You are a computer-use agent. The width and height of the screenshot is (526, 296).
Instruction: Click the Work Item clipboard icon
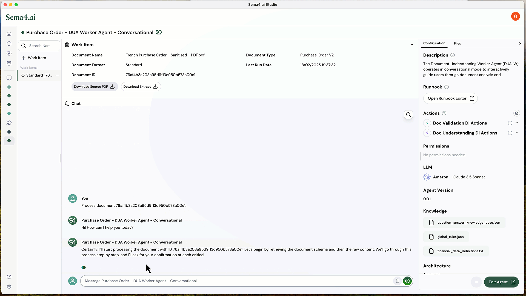tap(67, 45)
